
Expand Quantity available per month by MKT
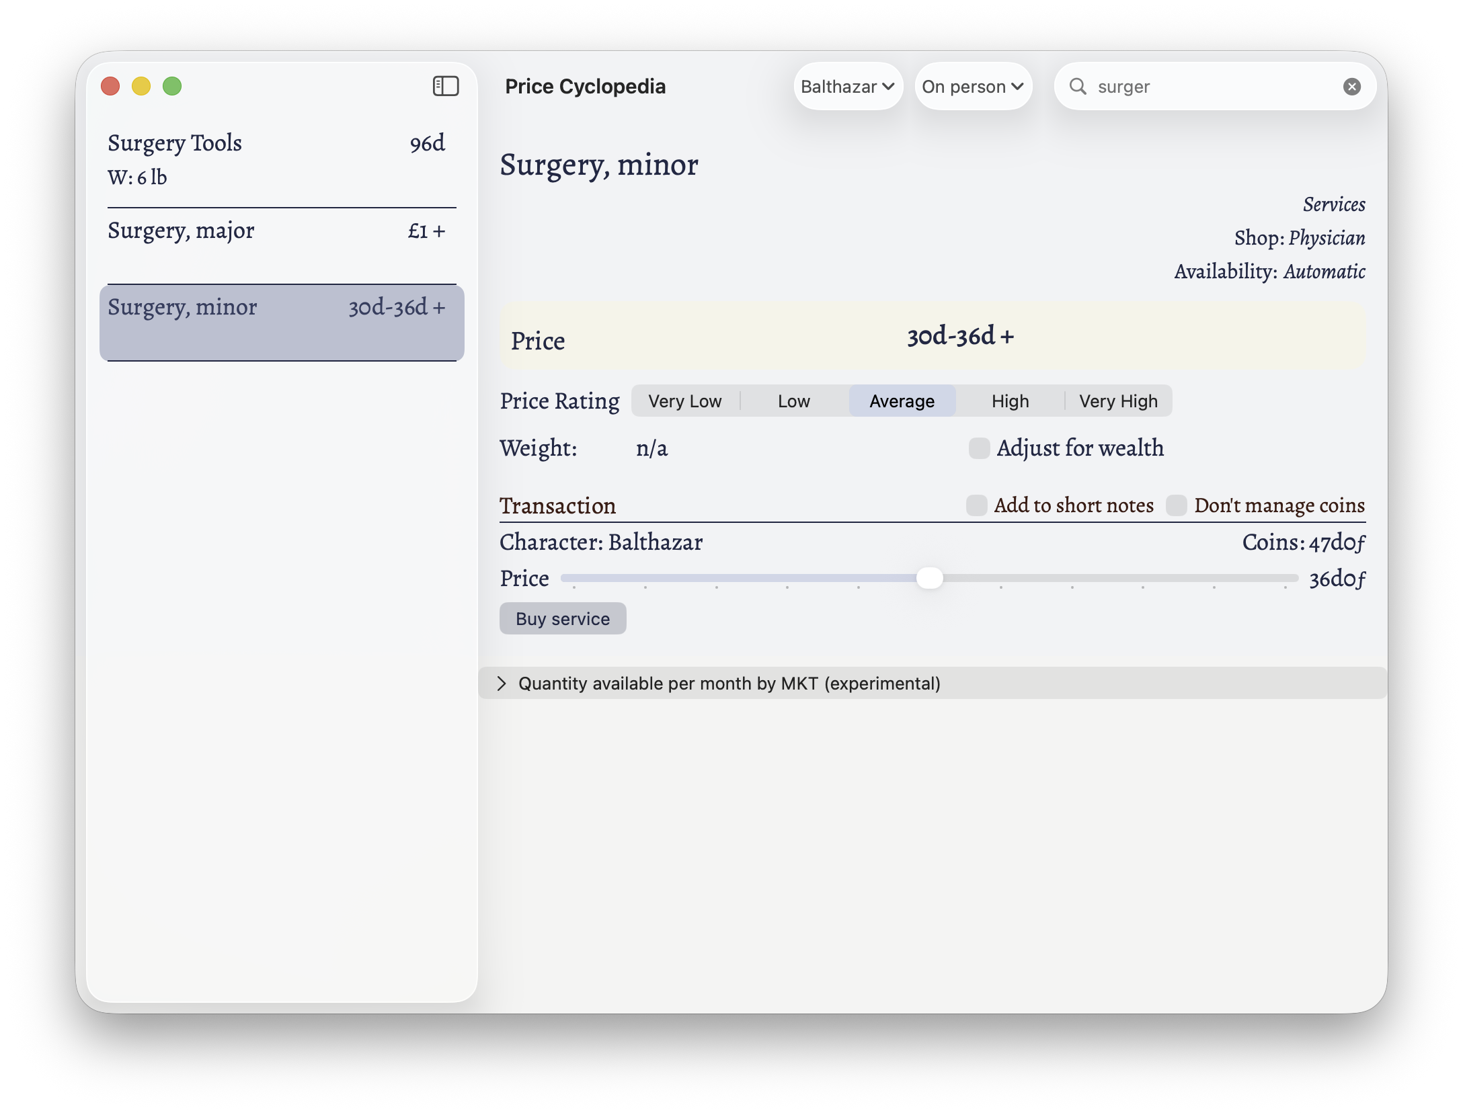pyautogui.click(x=502, y=683)
